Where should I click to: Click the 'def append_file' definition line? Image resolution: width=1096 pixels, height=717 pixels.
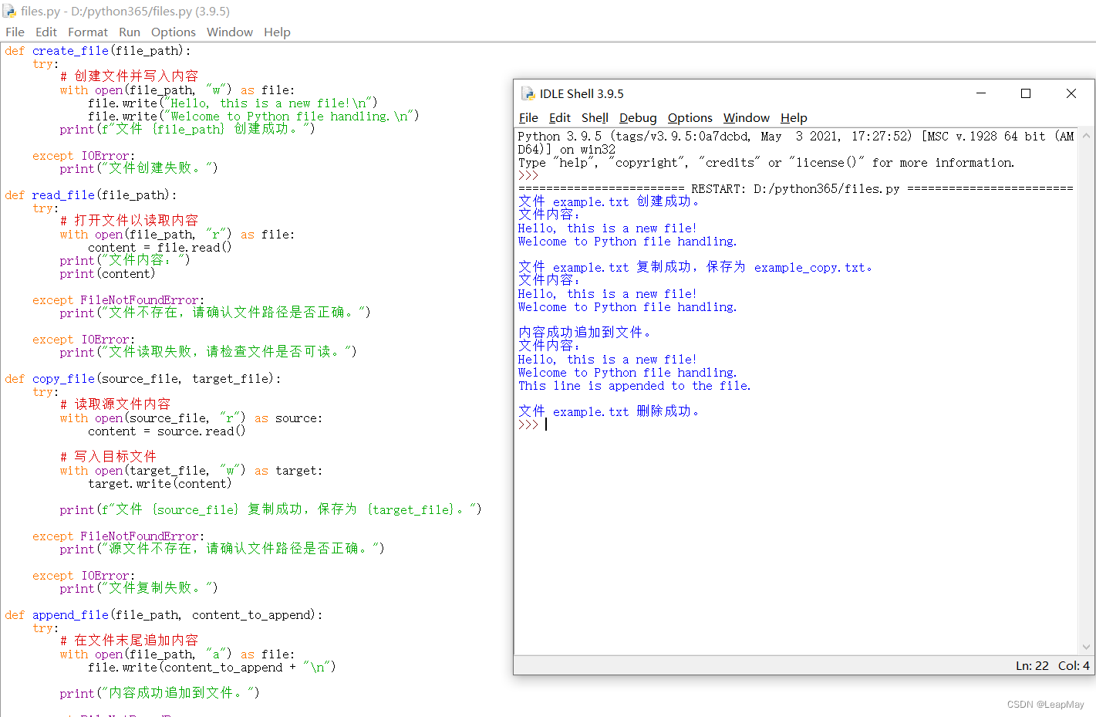pos(164,615)
